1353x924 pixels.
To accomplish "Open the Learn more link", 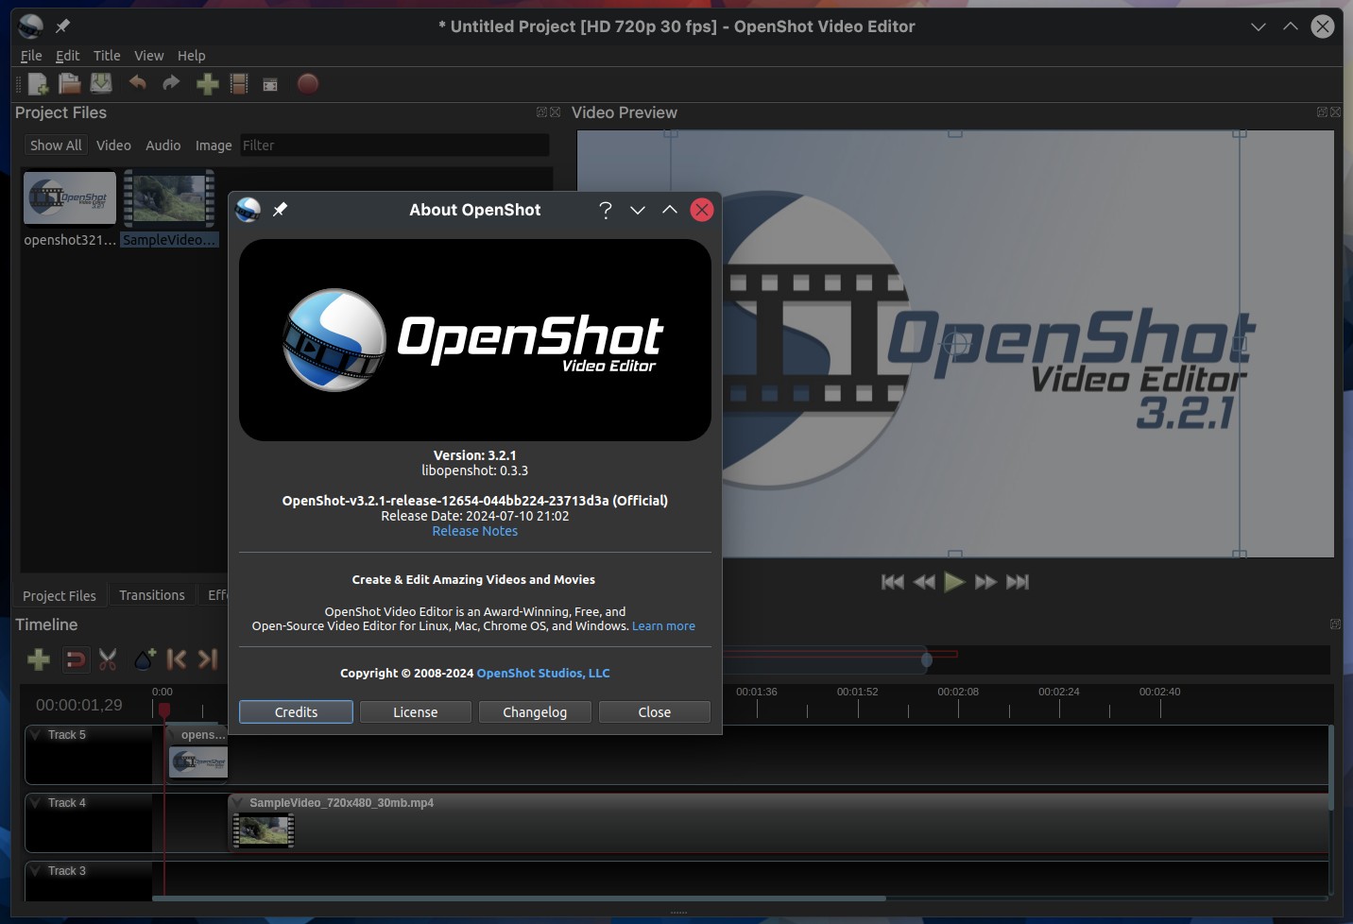I will pos(663,625).
